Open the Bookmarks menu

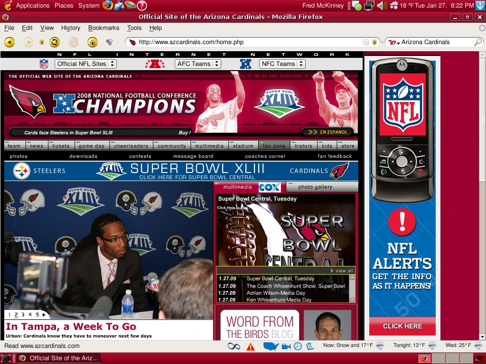click(x=103, y=28)
